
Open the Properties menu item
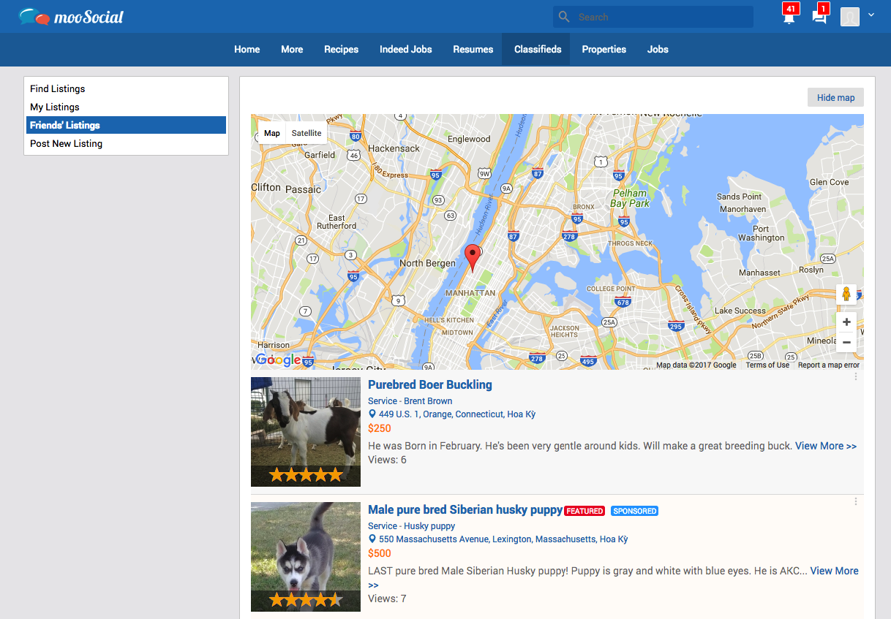[x=604, y=50]
